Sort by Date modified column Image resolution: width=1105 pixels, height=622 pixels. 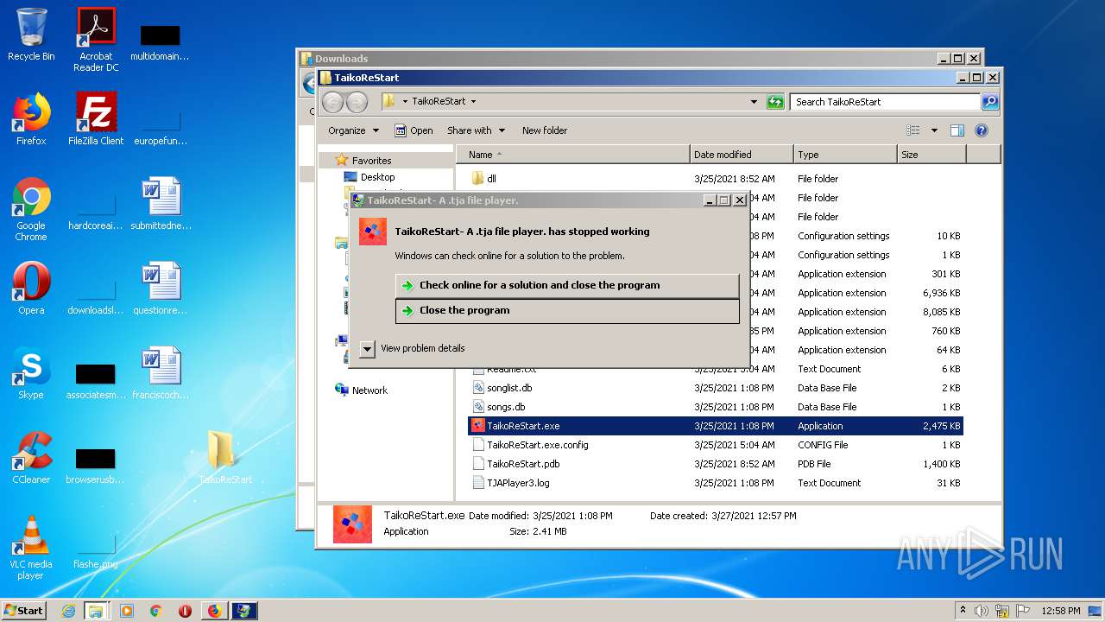pos(742,155)
